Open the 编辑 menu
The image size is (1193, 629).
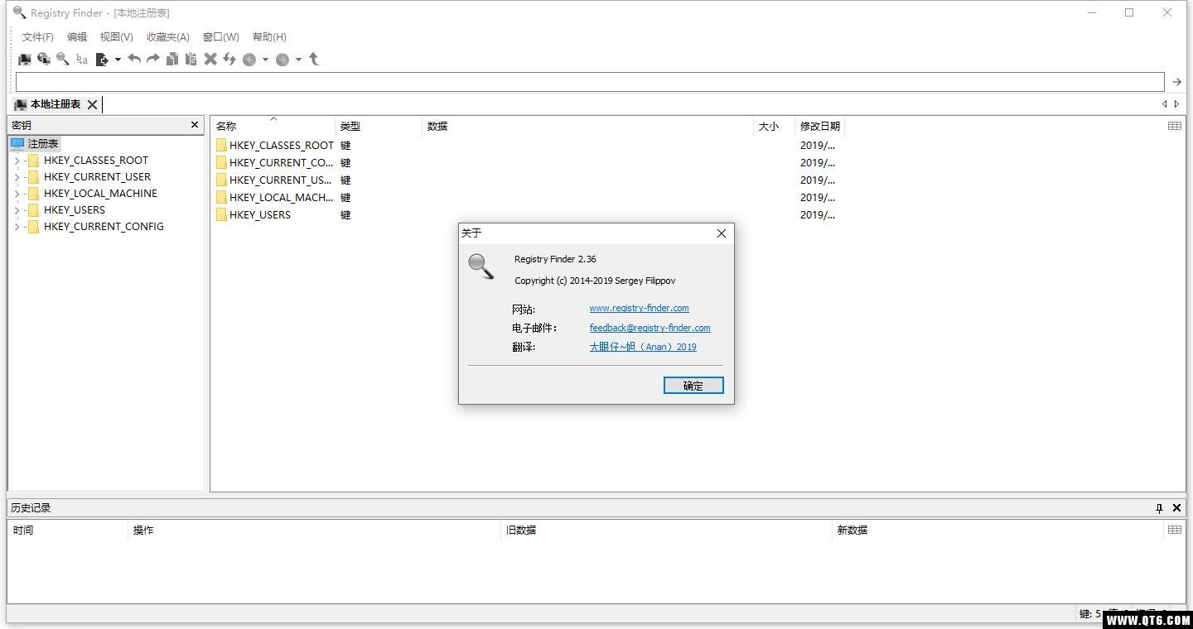(77, 37)
